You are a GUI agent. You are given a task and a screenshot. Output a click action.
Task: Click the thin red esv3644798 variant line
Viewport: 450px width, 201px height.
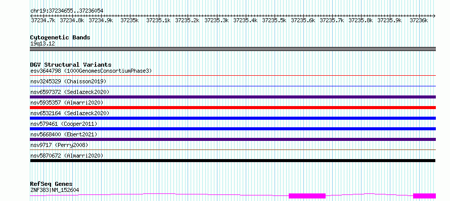[x=233, y=76]
